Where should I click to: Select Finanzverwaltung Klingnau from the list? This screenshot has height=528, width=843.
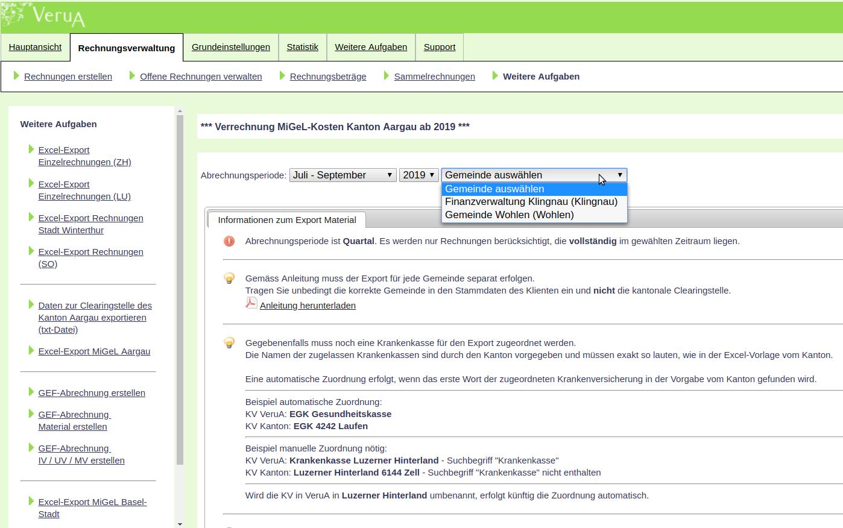531,202
